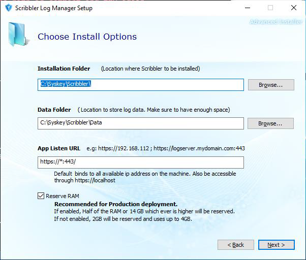This screenshot has height=260, width=306.
Task: Click the Scribbler shield icon in title bar
Action: [x=8, y=8]
